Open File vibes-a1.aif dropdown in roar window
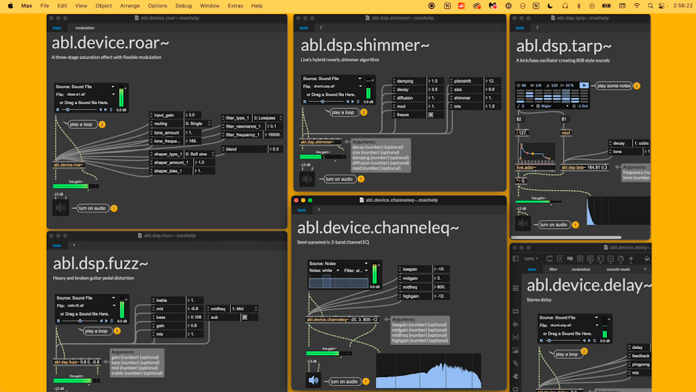Screen dimensions: 696x392 85,94
